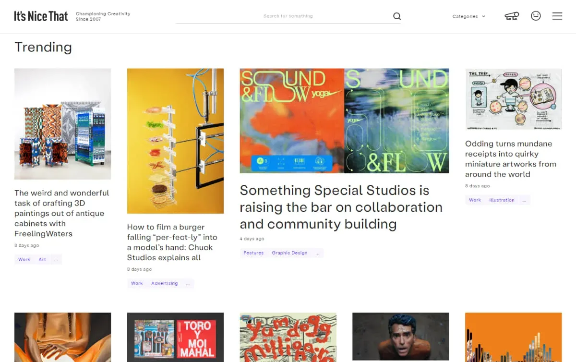Image resolution: width=576 pixels, height=362 pixels.
Task: Click the ellipsis beside the Graphic Design tag
Action: tap(317, 253)
